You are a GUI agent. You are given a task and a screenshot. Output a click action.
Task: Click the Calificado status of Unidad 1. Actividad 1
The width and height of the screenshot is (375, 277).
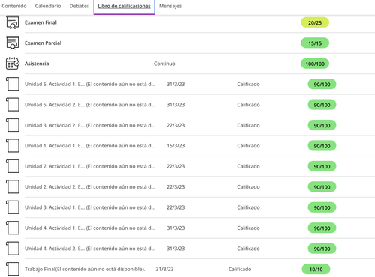[x=248, y=146]
